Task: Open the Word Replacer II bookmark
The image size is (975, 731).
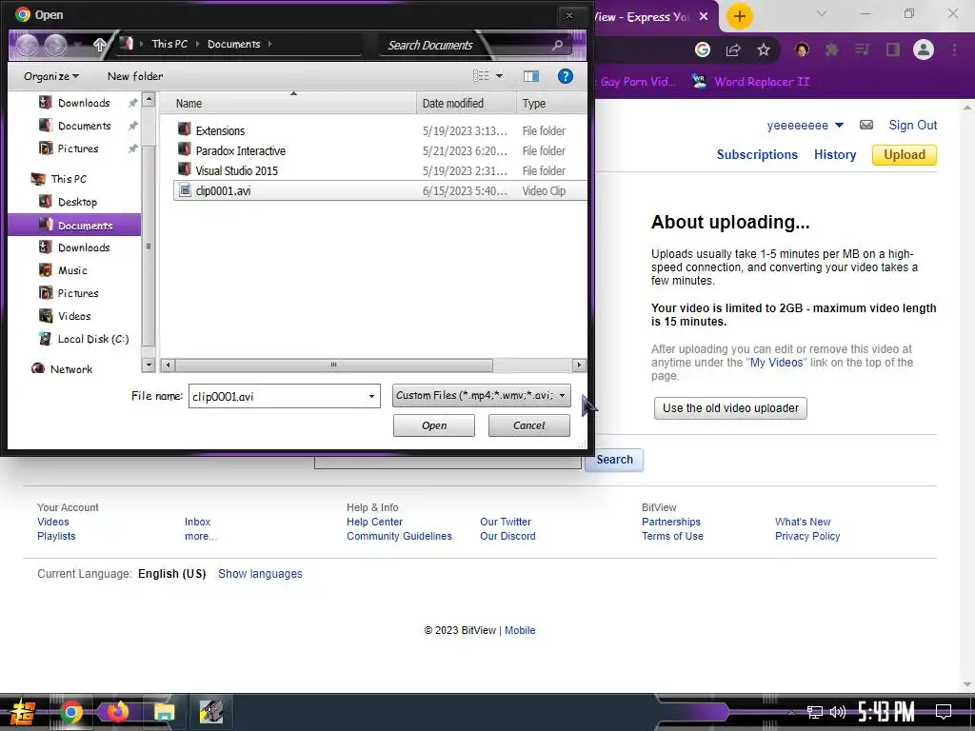Action: (x=751, y=82)
